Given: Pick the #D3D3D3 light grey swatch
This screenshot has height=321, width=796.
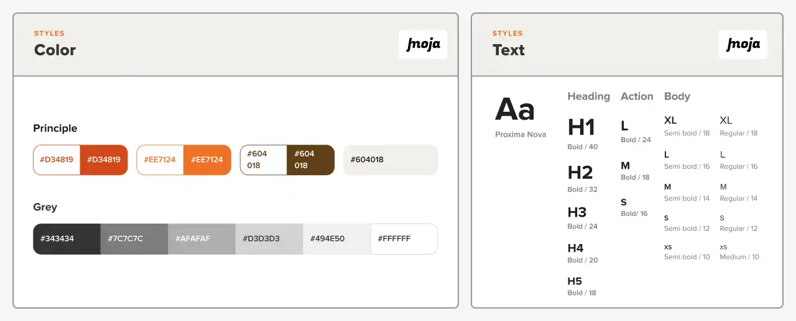Looking at the screenshot, I should coord(269,239).
